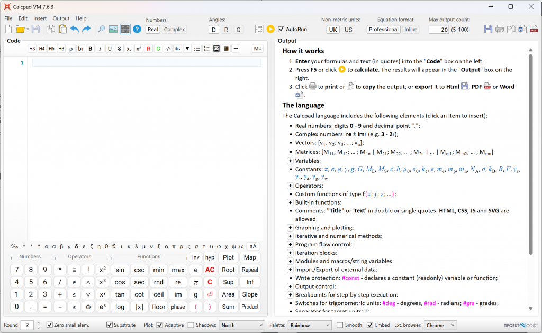Redo the last action
This screenshot has width=542, height=333.
click(x=86, y=29)
